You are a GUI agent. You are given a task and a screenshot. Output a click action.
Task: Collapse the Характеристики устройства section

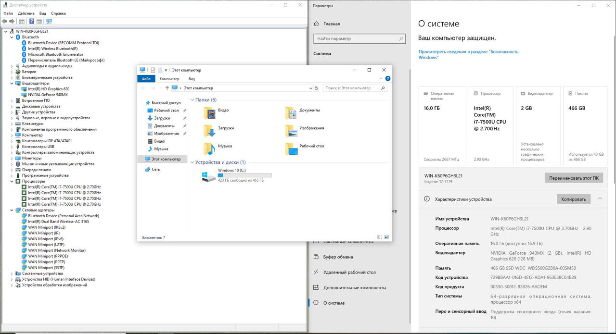600,198
